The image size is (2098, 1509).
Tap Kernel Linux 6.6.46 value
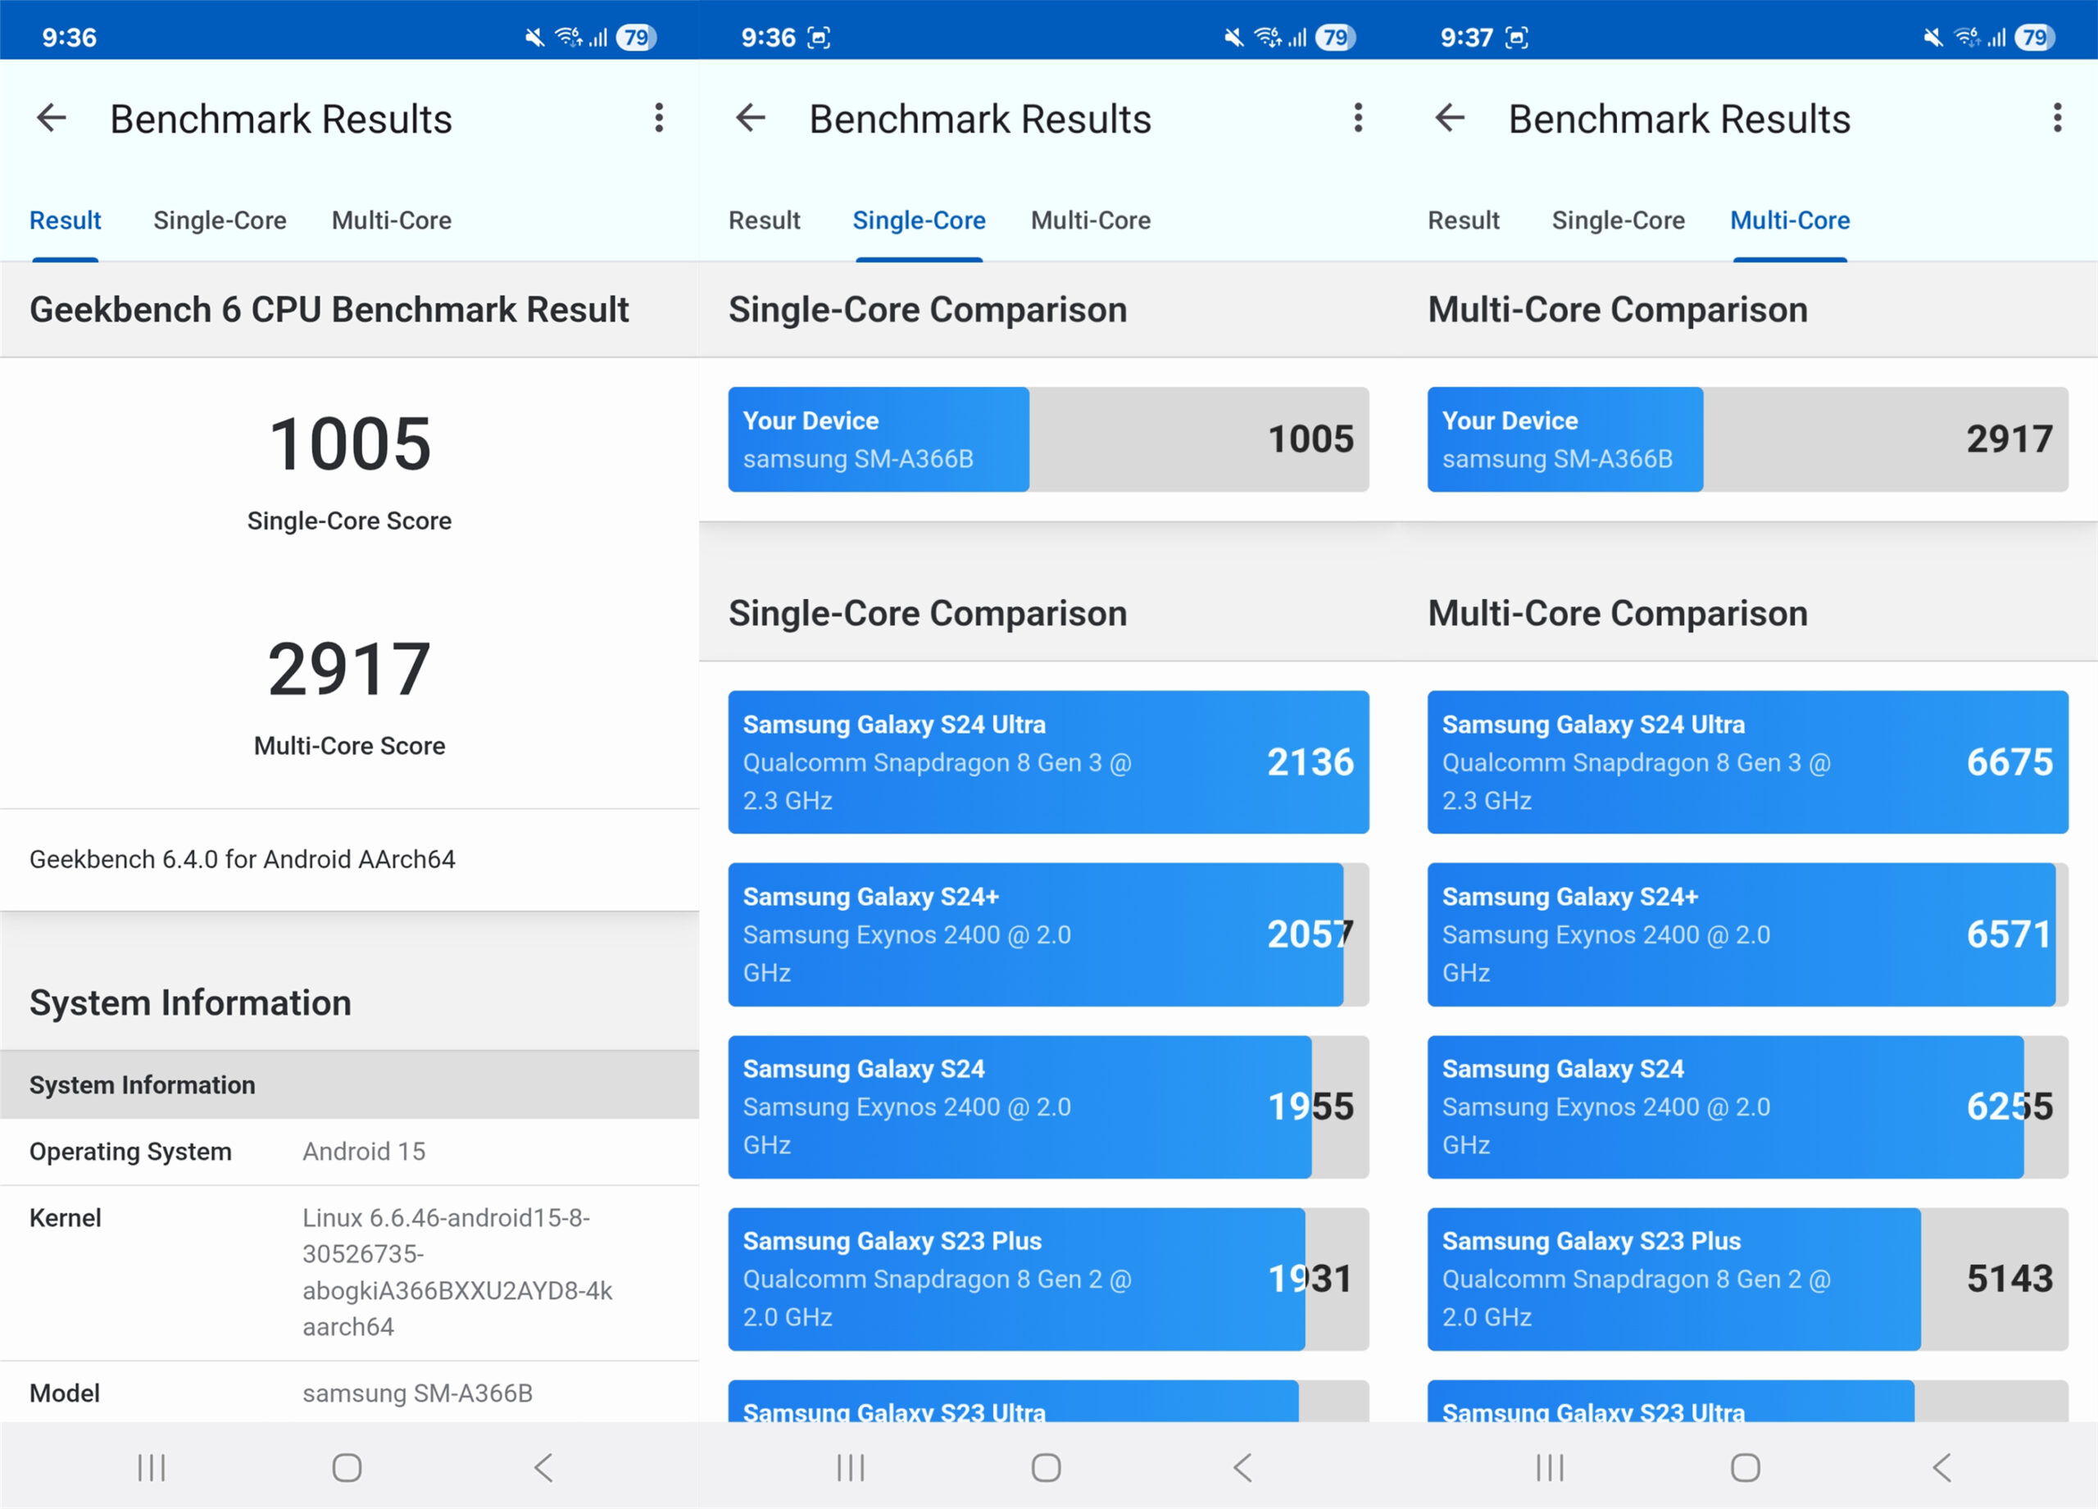point(457,1271)
